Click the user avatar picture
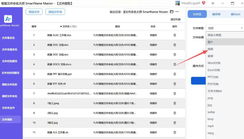The height and width of the screenshot is (139, 244). [177, 3]
